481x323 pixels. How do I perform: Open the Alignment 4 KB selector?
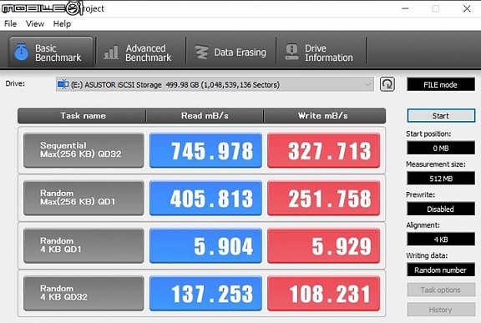(441, 240)
